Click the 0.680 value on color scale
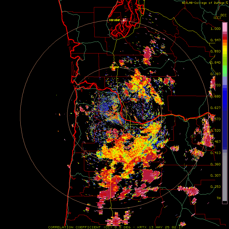229x229 pixels. [216, 96]
